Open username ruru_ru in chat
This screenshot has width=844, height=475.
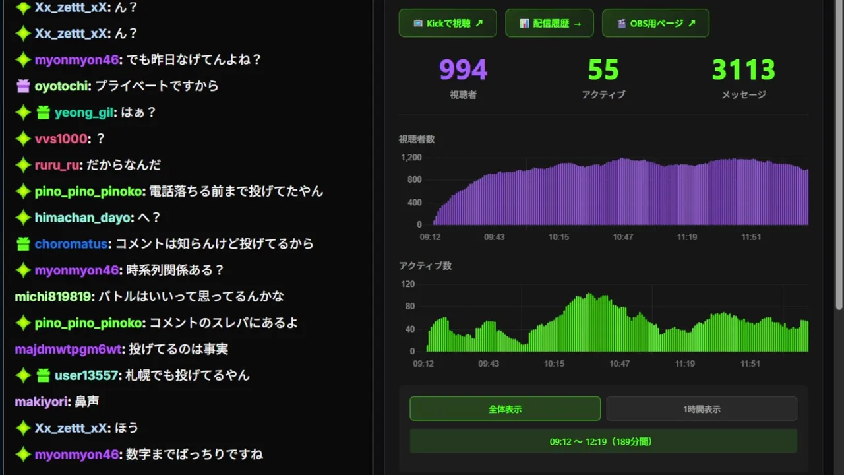(58, 165)
